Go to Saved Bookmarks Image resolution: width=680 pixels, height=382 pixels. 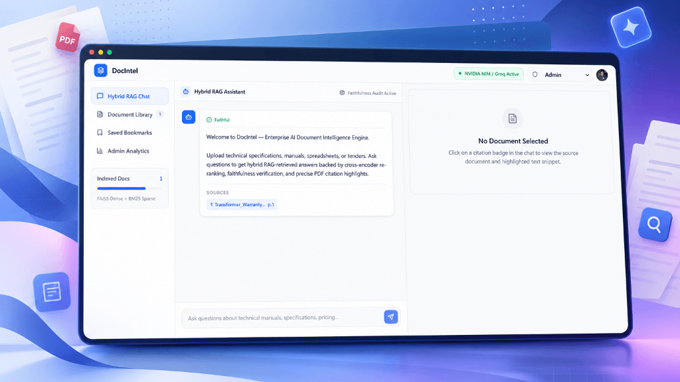pyautogui.click(x=129, y=133)
